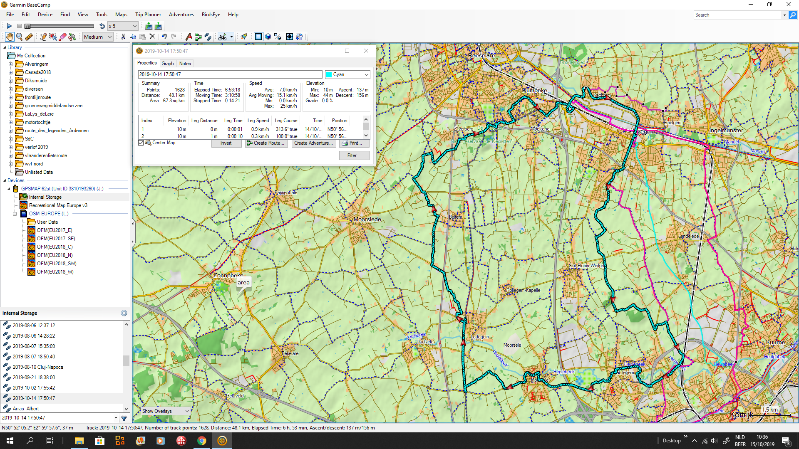Viewport: 799px width, 449px height.
Task: Select the Measure ruler tool
Action: click(x=29, y=37)
